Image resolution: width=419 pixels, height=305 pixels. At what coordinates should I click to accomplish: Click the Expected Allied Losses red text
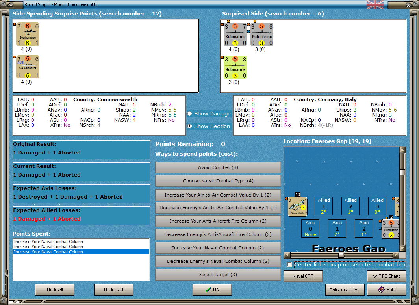(47, 219)
